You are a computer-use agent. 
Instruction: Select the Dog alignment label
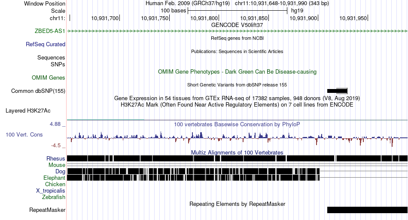click(x=60, y=172)
